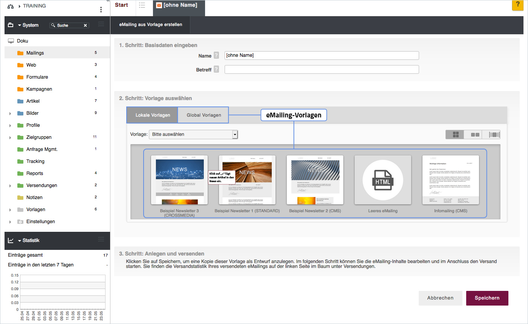The width and height of the screenshot is (528, 324).
Task: Expand the Zielgruppen folder arrow
Action: pos(10,137)
